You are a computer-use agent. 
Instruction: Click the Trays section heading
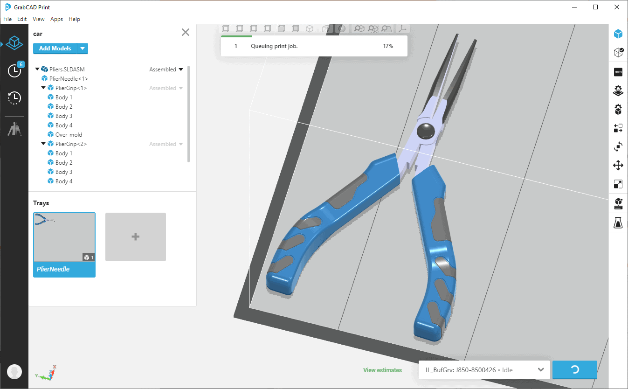[41, 203]
